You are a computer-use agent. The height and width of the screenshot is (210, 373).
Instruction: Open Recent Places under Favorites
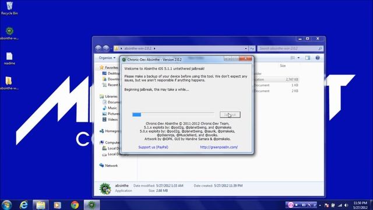pyautogui.click(x=110, y=85)
